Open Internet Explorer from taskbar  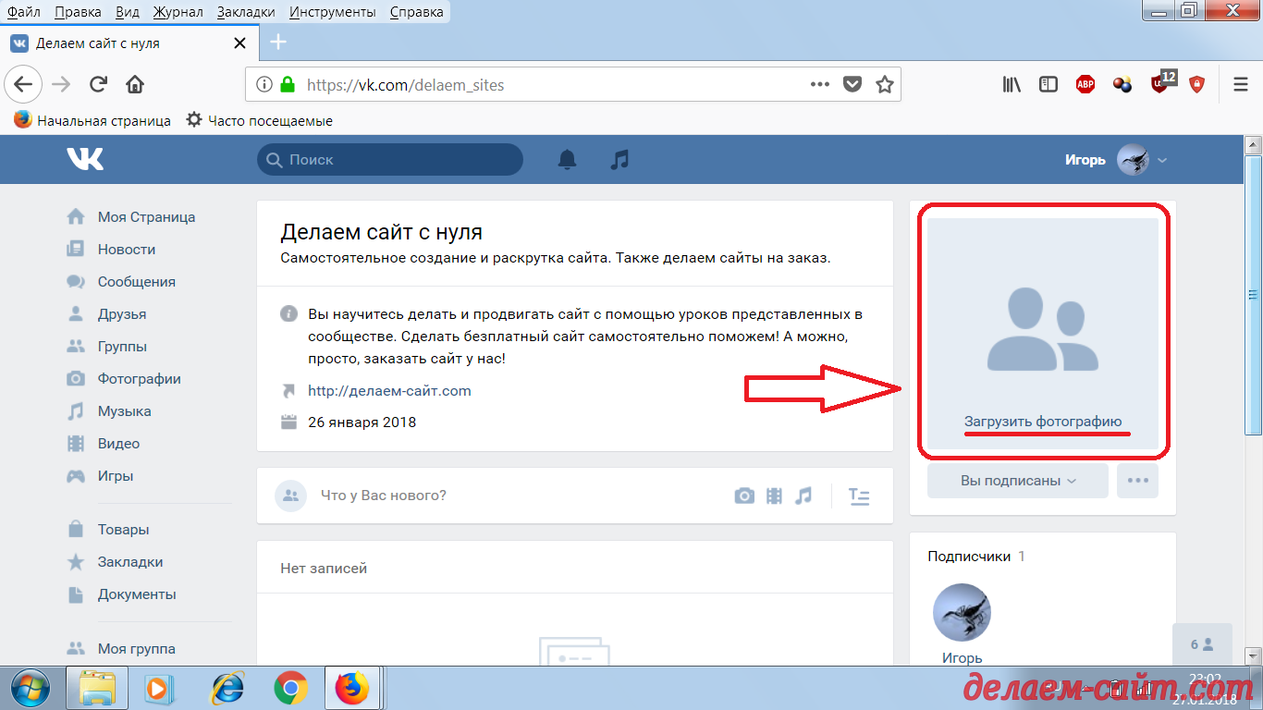click(227, 689)
